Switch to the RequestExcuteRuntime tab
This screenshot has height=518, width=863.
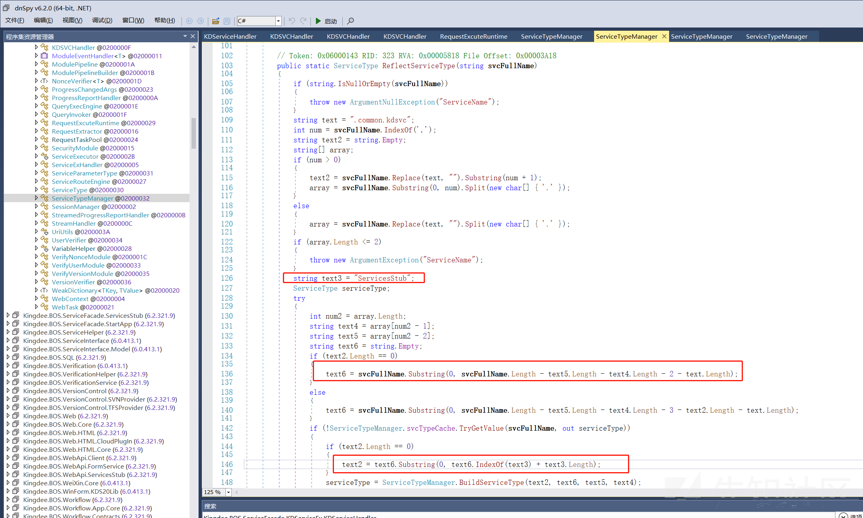(x=474, y=36)
